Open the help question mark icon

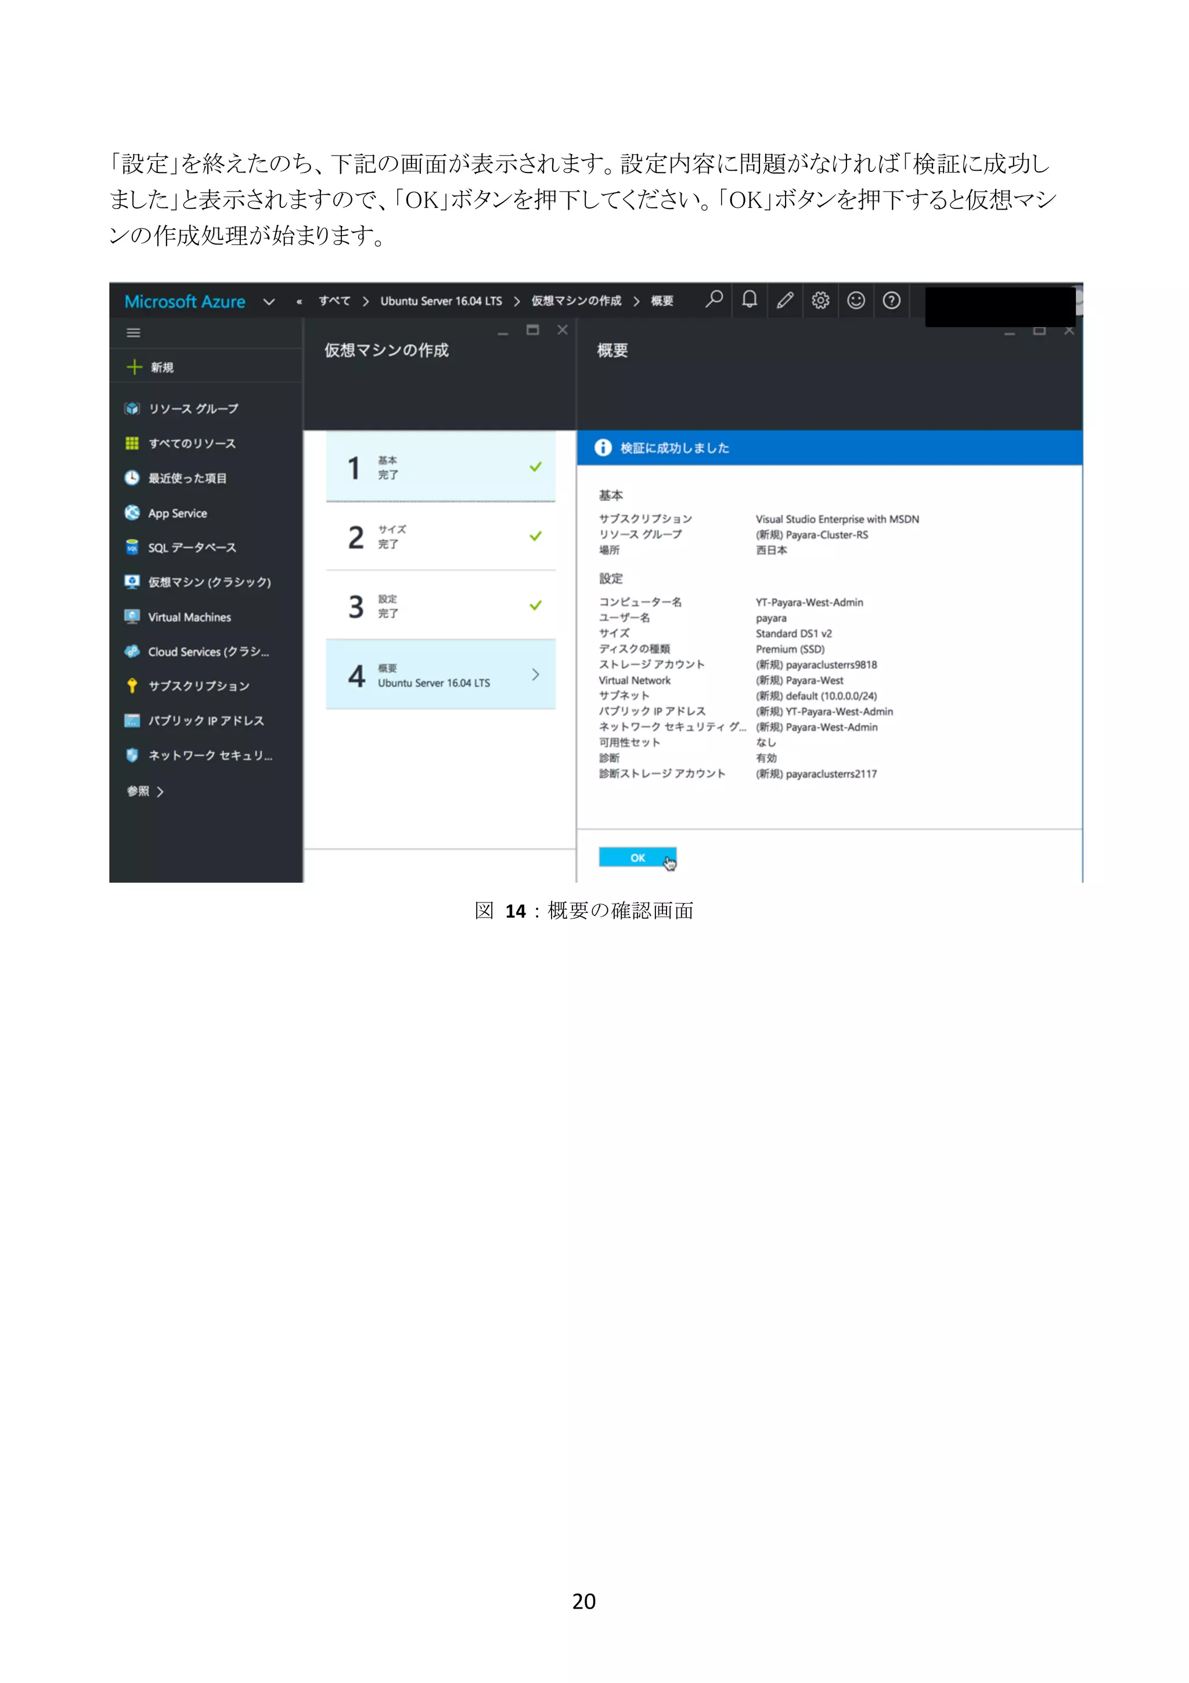891,301
